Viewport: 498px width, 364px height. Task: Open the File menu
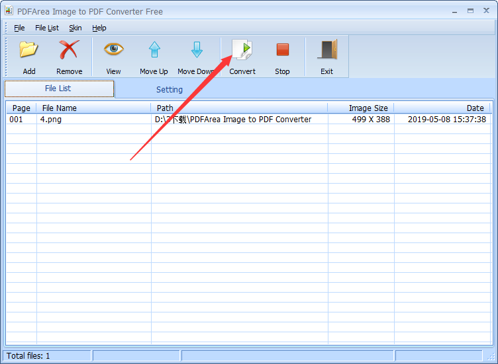click(19, 28)
